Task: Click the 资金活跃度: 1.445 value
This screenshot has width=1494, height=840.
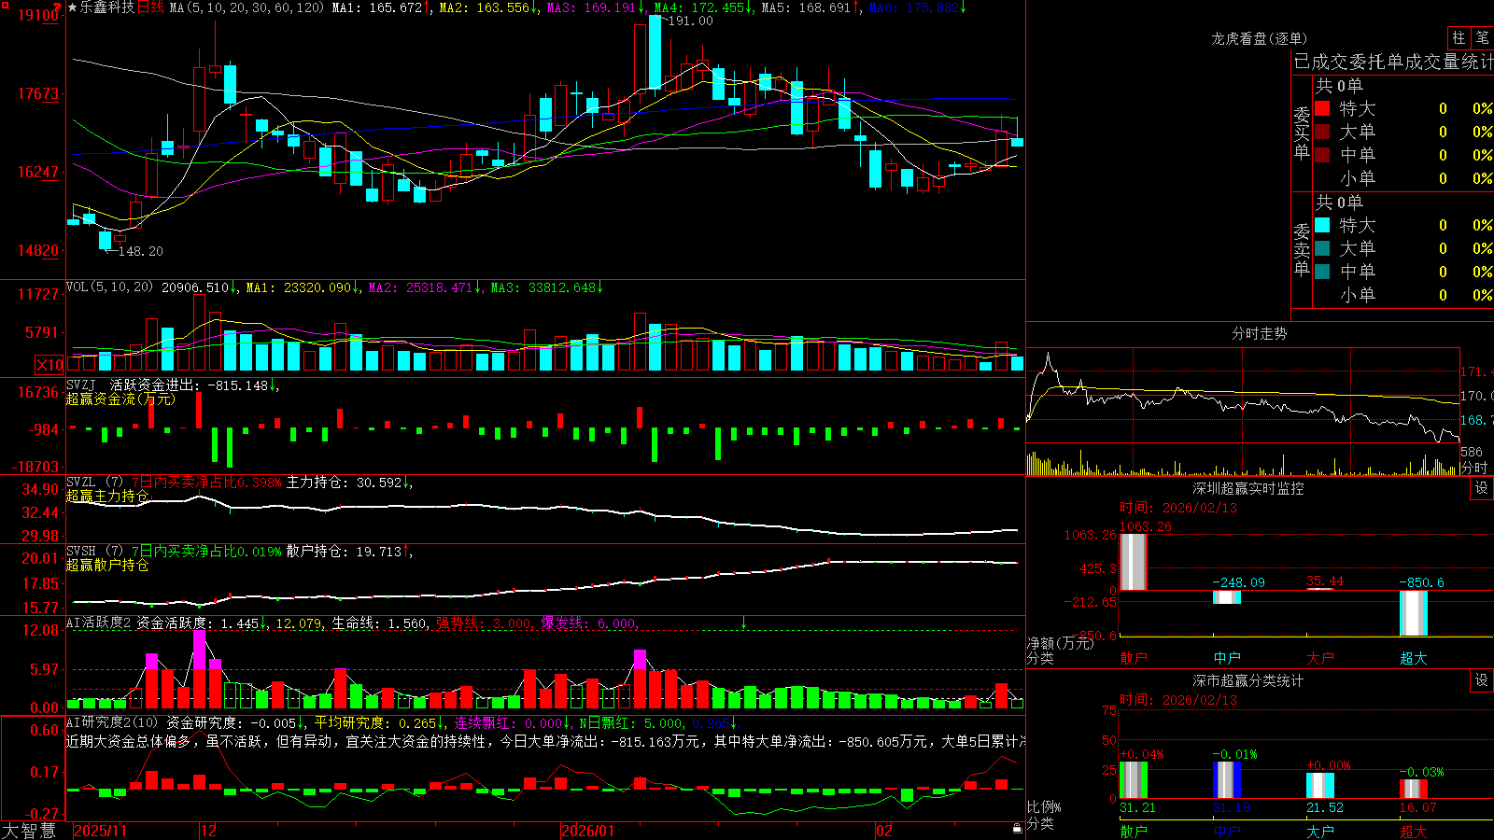Action: click(197, 623)
